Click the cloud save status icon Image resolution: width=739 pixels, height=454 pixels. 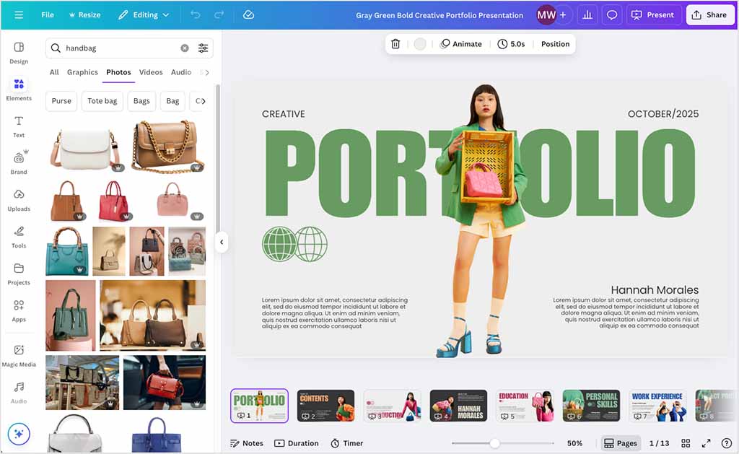tap(248, 15)
